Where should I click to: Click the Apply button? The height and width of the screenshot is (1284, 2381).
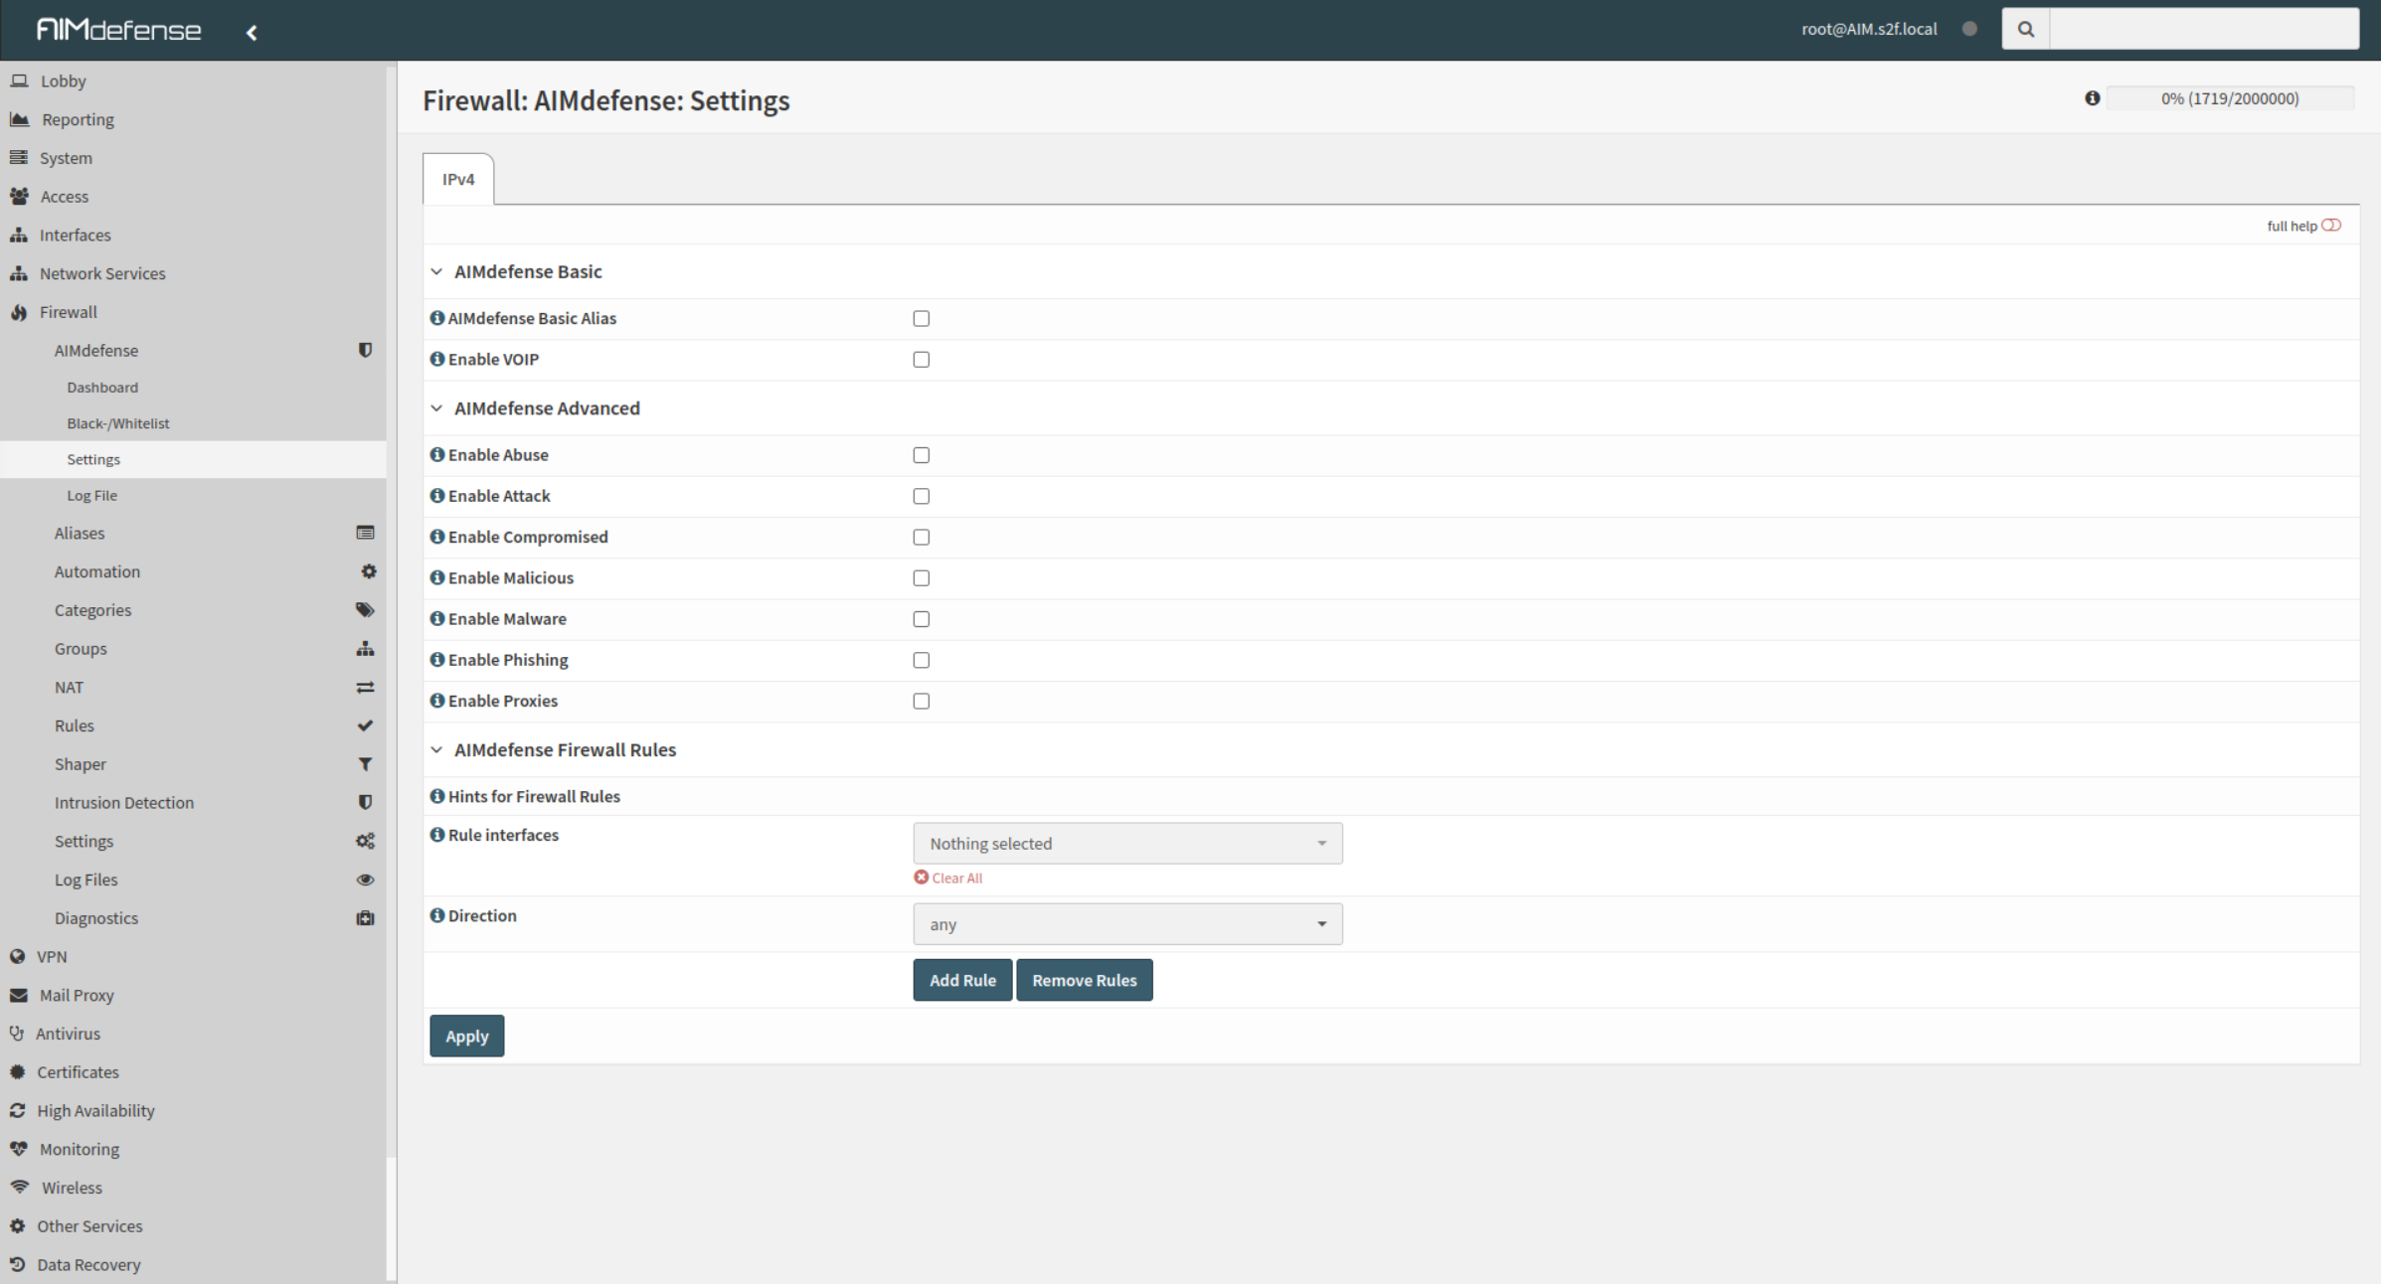[466, 1036]
